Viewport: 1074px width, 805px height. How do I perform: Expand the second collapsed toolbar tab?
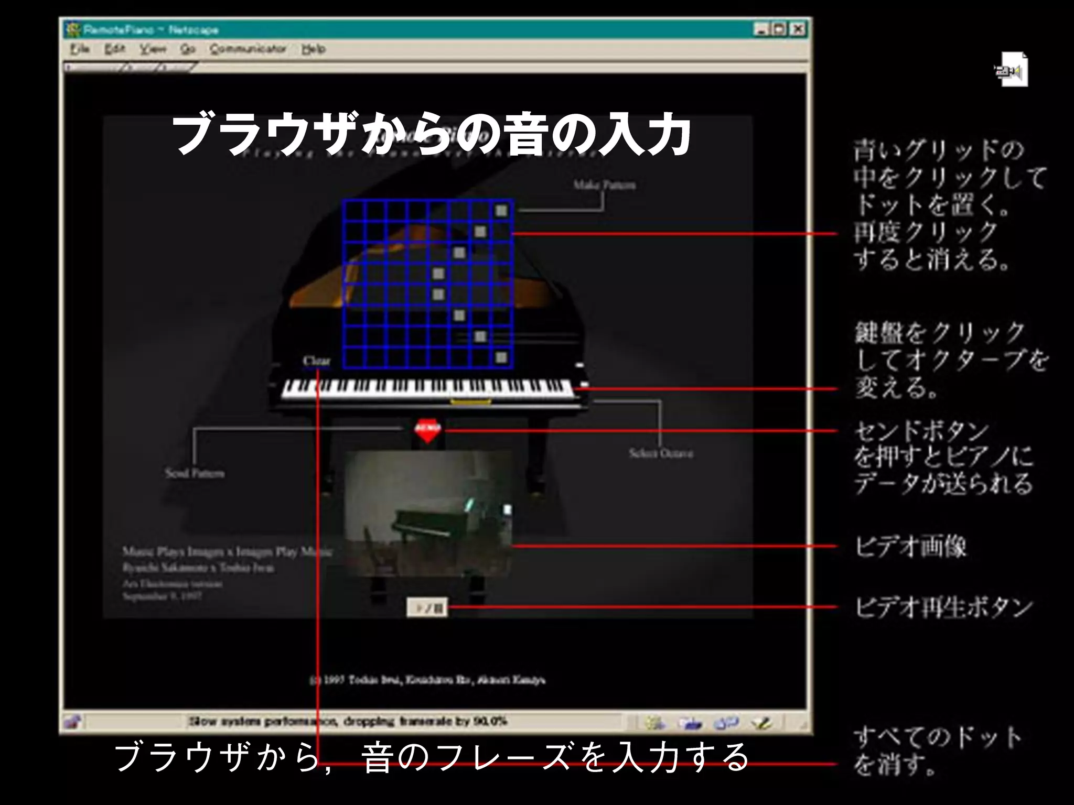tap(141, 68)
